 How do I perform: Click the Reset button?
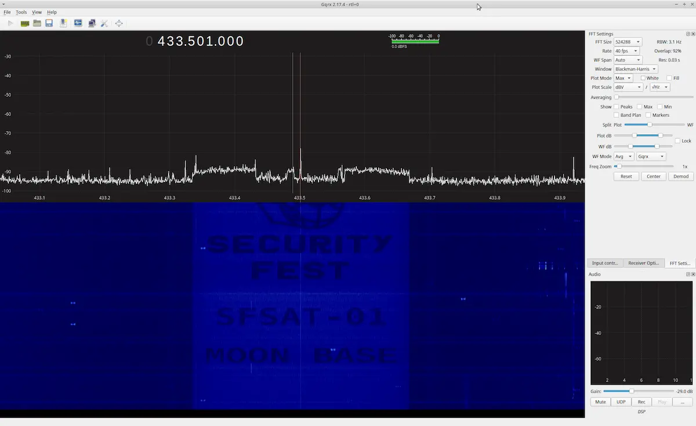[x=626, y=176]
